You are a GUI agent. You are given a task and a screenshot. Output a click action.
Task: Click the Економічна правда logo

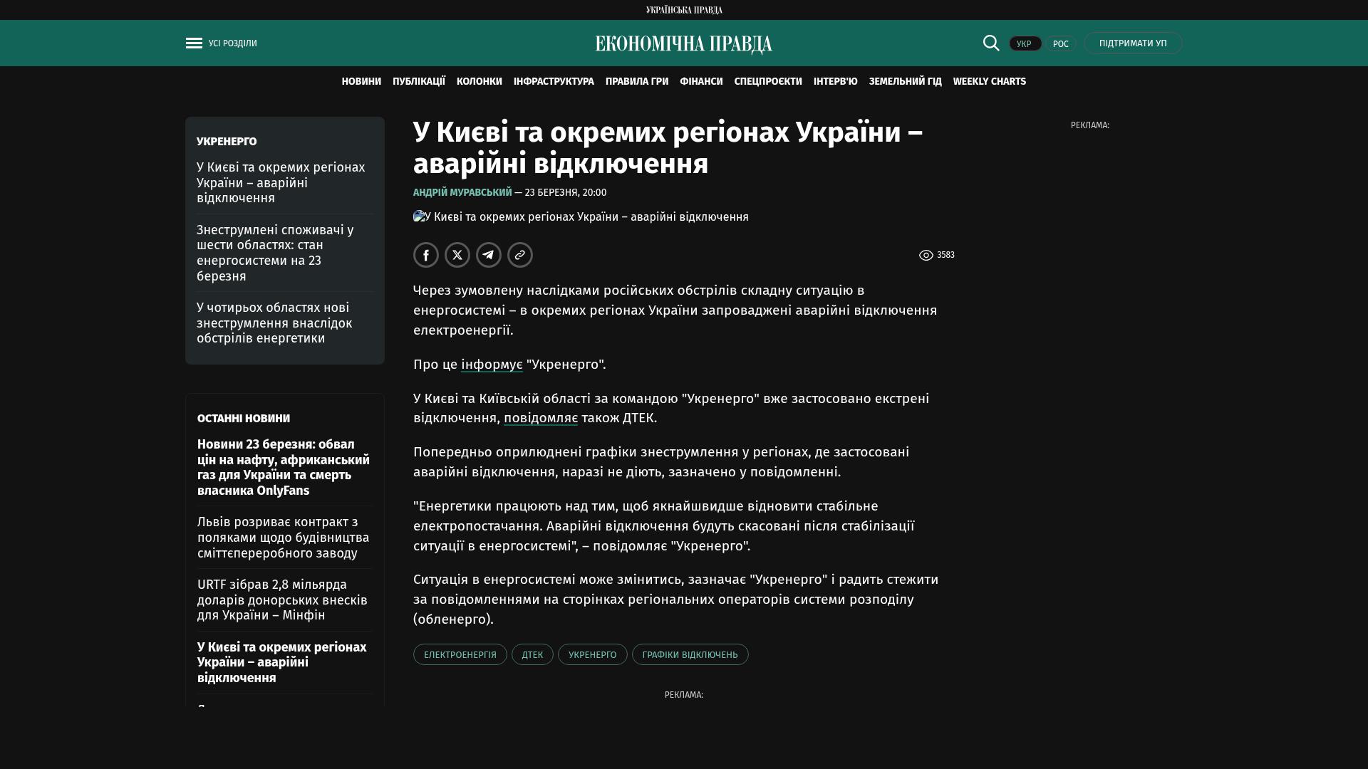[x=683, y=44]
